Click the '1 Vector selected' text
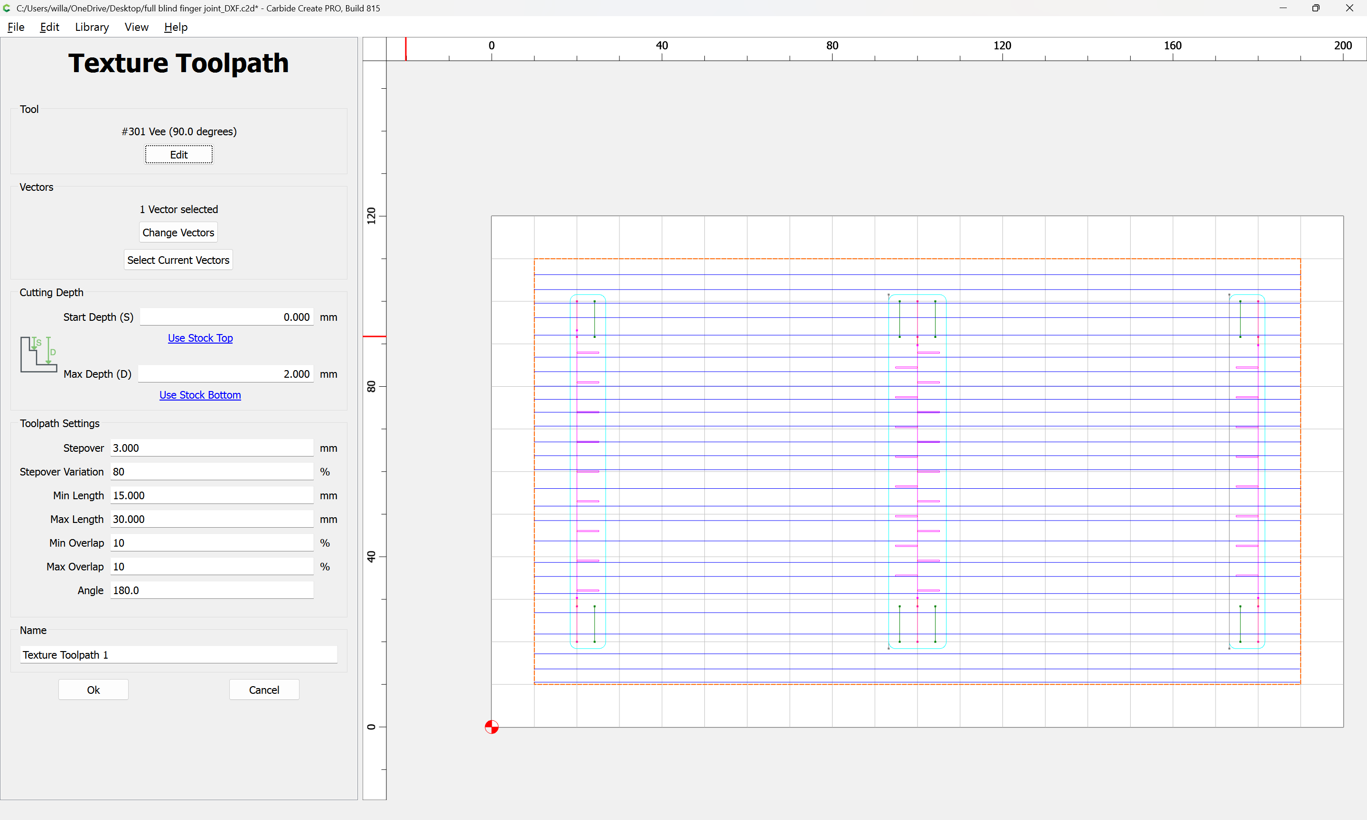The image size is (1367, 820). pos(178,209)
